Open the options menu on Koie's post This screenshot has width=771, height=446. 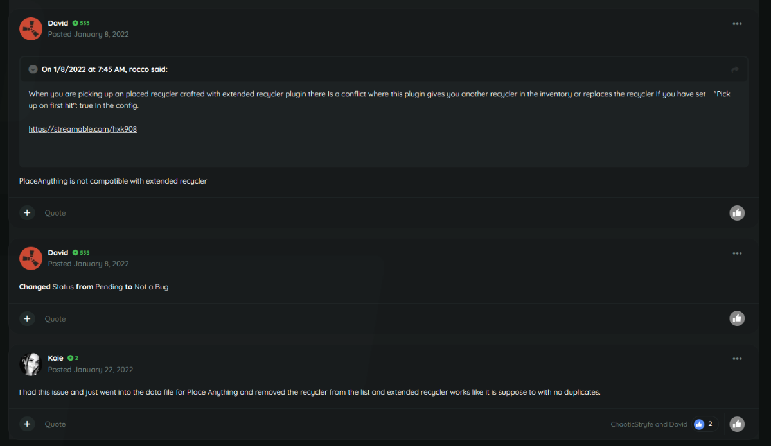tap(737, 359)
